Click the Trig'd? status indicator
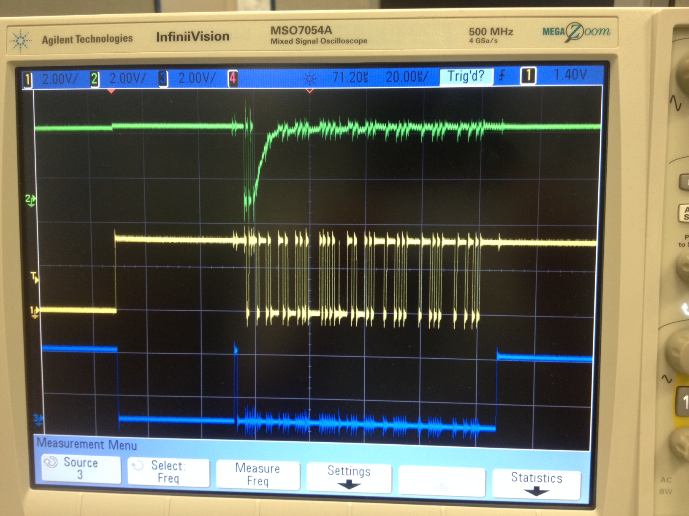The image size is (689, 516). (x=466, y=76)
